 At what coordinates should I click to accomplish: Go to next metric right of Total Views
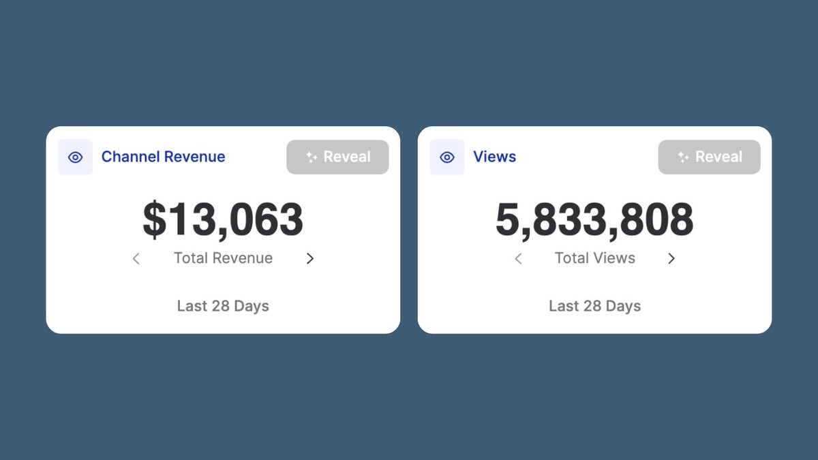point(671,258)
